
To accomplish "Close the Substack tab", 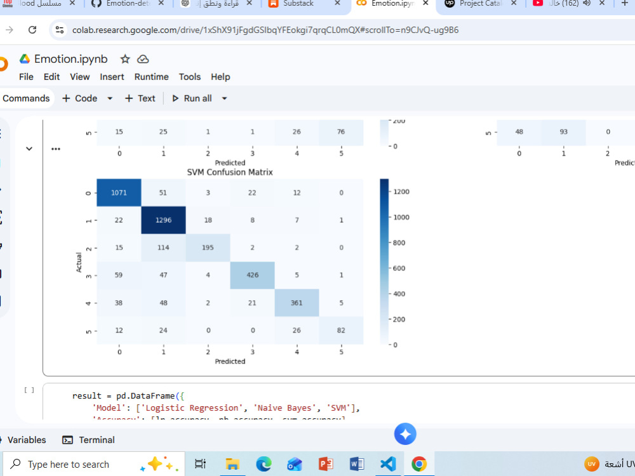I will click(337, 3).
